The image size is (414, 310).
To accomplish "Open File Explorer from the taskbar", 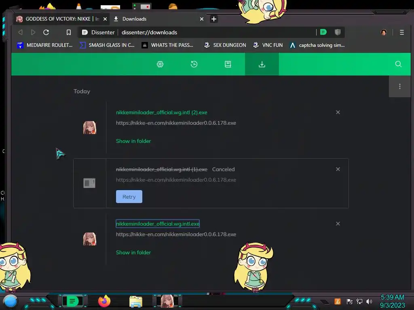I will 136,302.
